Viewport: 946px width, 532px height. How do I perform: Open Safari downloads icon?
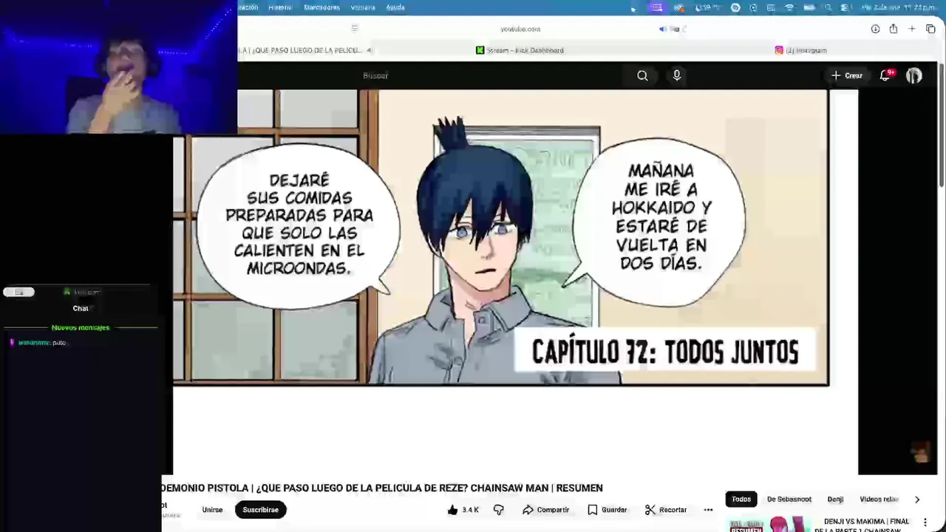875,29
